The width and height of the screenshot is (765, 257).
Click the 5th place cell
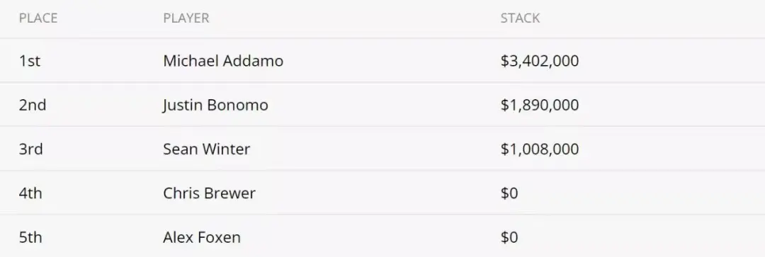click(30, 237)
